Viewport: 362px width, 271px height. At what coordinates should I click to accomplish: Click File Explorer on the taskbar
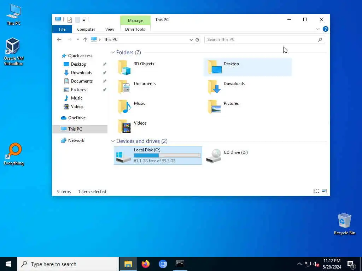(x=128, y=264)
